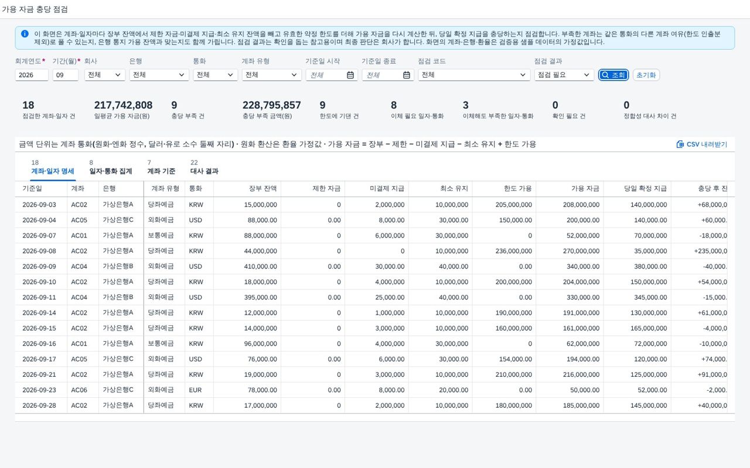Click the 당일 확정 지급 column header
Image resolution: width=750 pixels, height=468 pixels.
(637, 188)
